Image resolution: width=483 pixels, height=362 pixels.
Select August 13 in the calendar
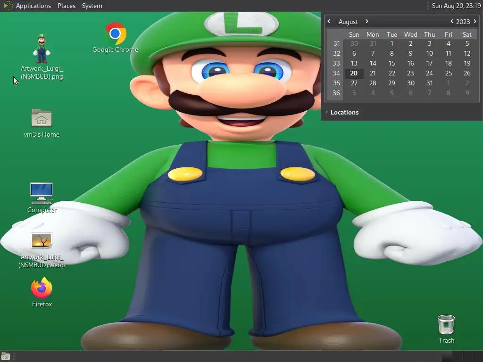pos(354,64)
